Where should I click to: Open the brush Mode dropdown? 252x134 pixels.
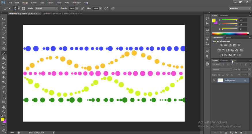pos(46,8)
